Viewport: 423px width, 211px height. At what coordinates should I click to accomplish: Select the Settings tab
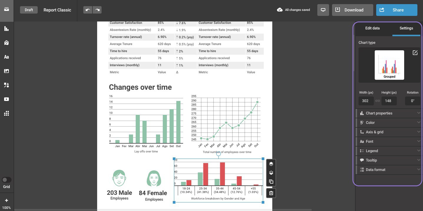(x=406, y=28)
